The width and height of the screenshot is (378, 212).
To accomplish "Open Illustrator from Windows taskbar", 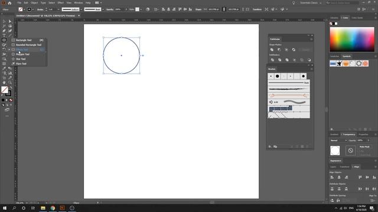I will tap(62, 208).
